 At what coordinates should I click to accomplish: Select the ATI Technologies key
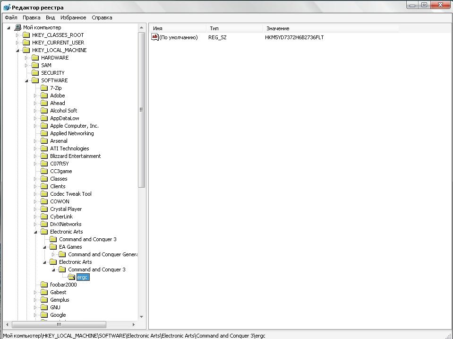coord(69,148)
